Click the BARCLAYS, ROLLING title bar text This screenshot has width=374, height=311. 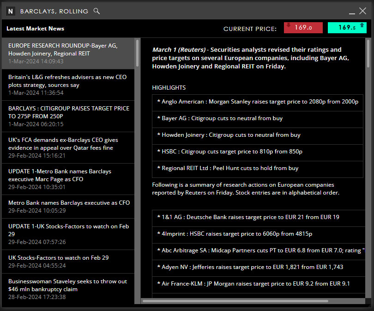[x=53, y=11]
